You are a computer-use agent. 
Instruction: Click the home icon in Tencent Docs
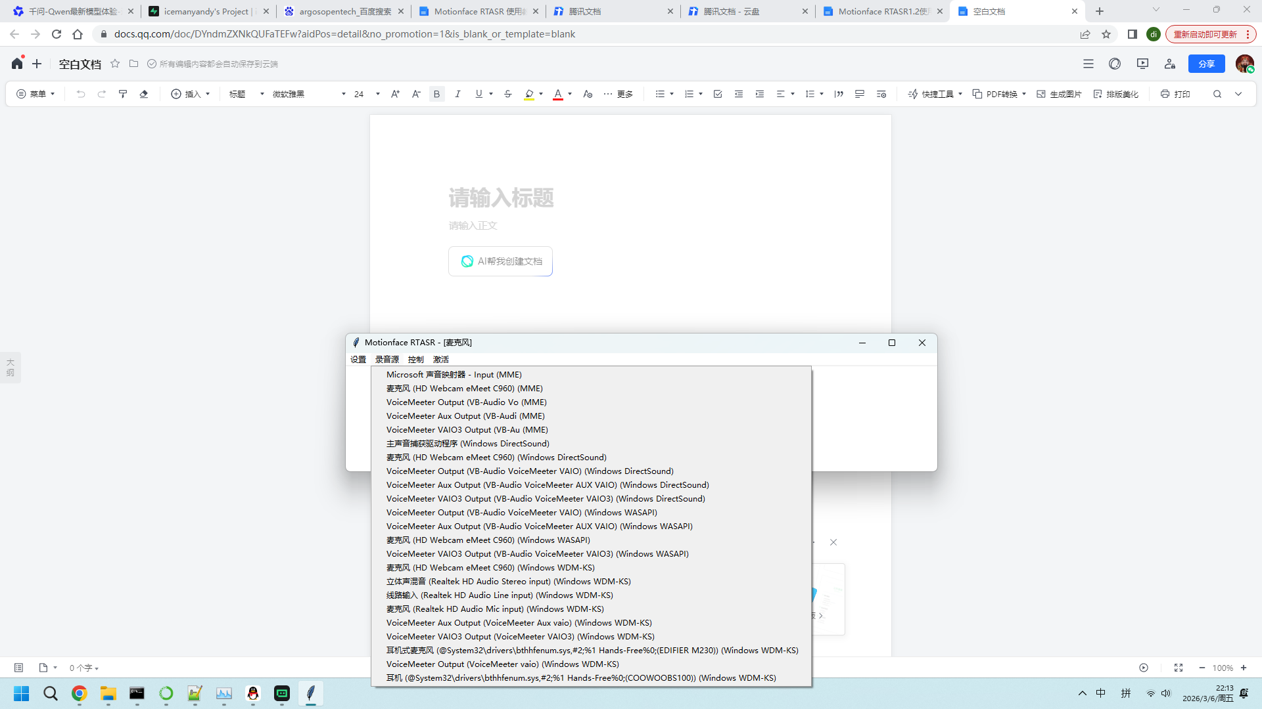click(17, 64)
